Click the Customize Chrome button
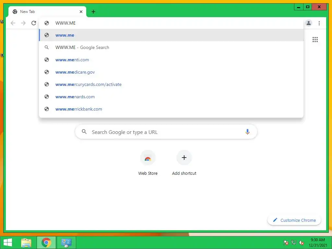Screen dimensions: 332x249 (294, 220)
